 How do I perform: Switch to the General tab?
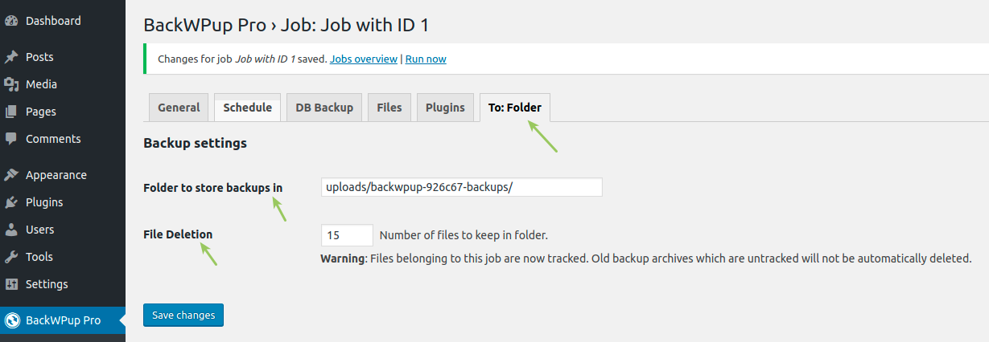point(179,108)
